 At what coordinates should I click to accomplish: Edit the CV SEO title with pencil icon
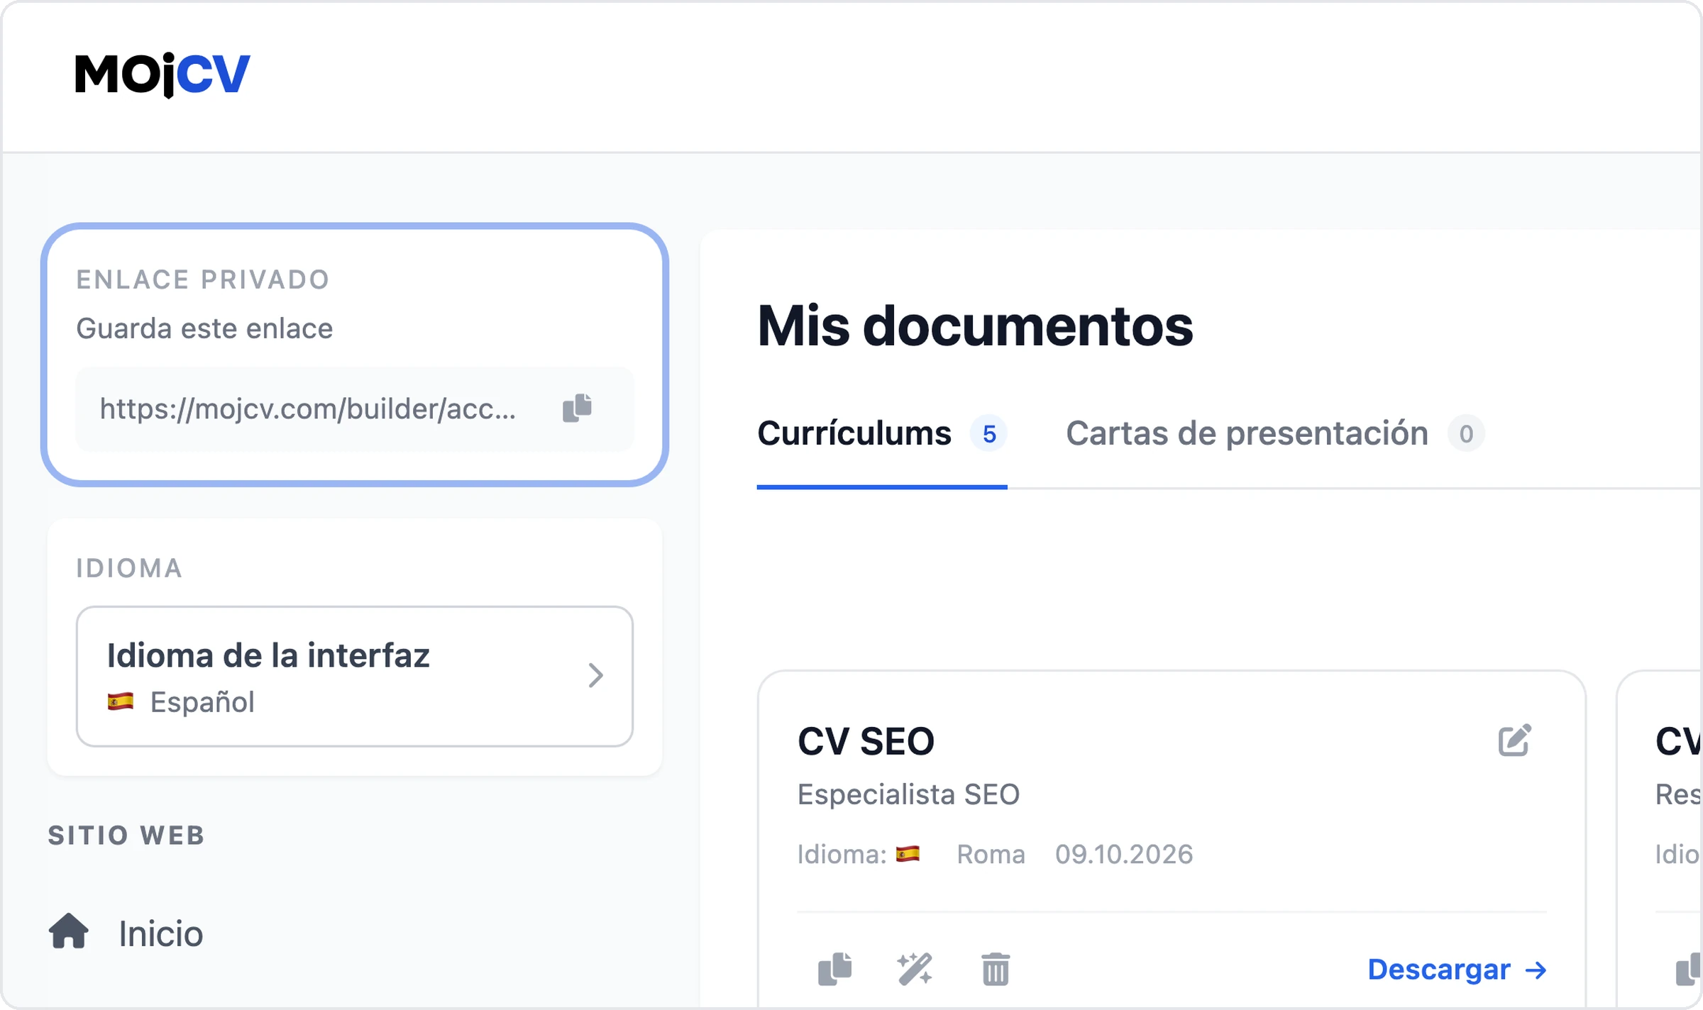1515,740
